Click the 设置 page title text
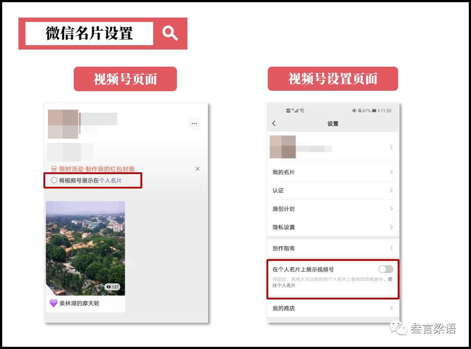471x349 pixels. [x=333, y=124]
